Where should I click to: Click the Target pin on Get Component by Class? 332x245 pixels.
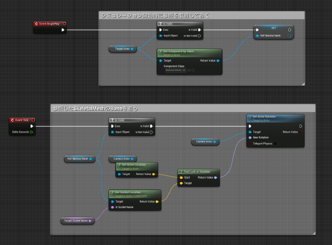(161, 61)
